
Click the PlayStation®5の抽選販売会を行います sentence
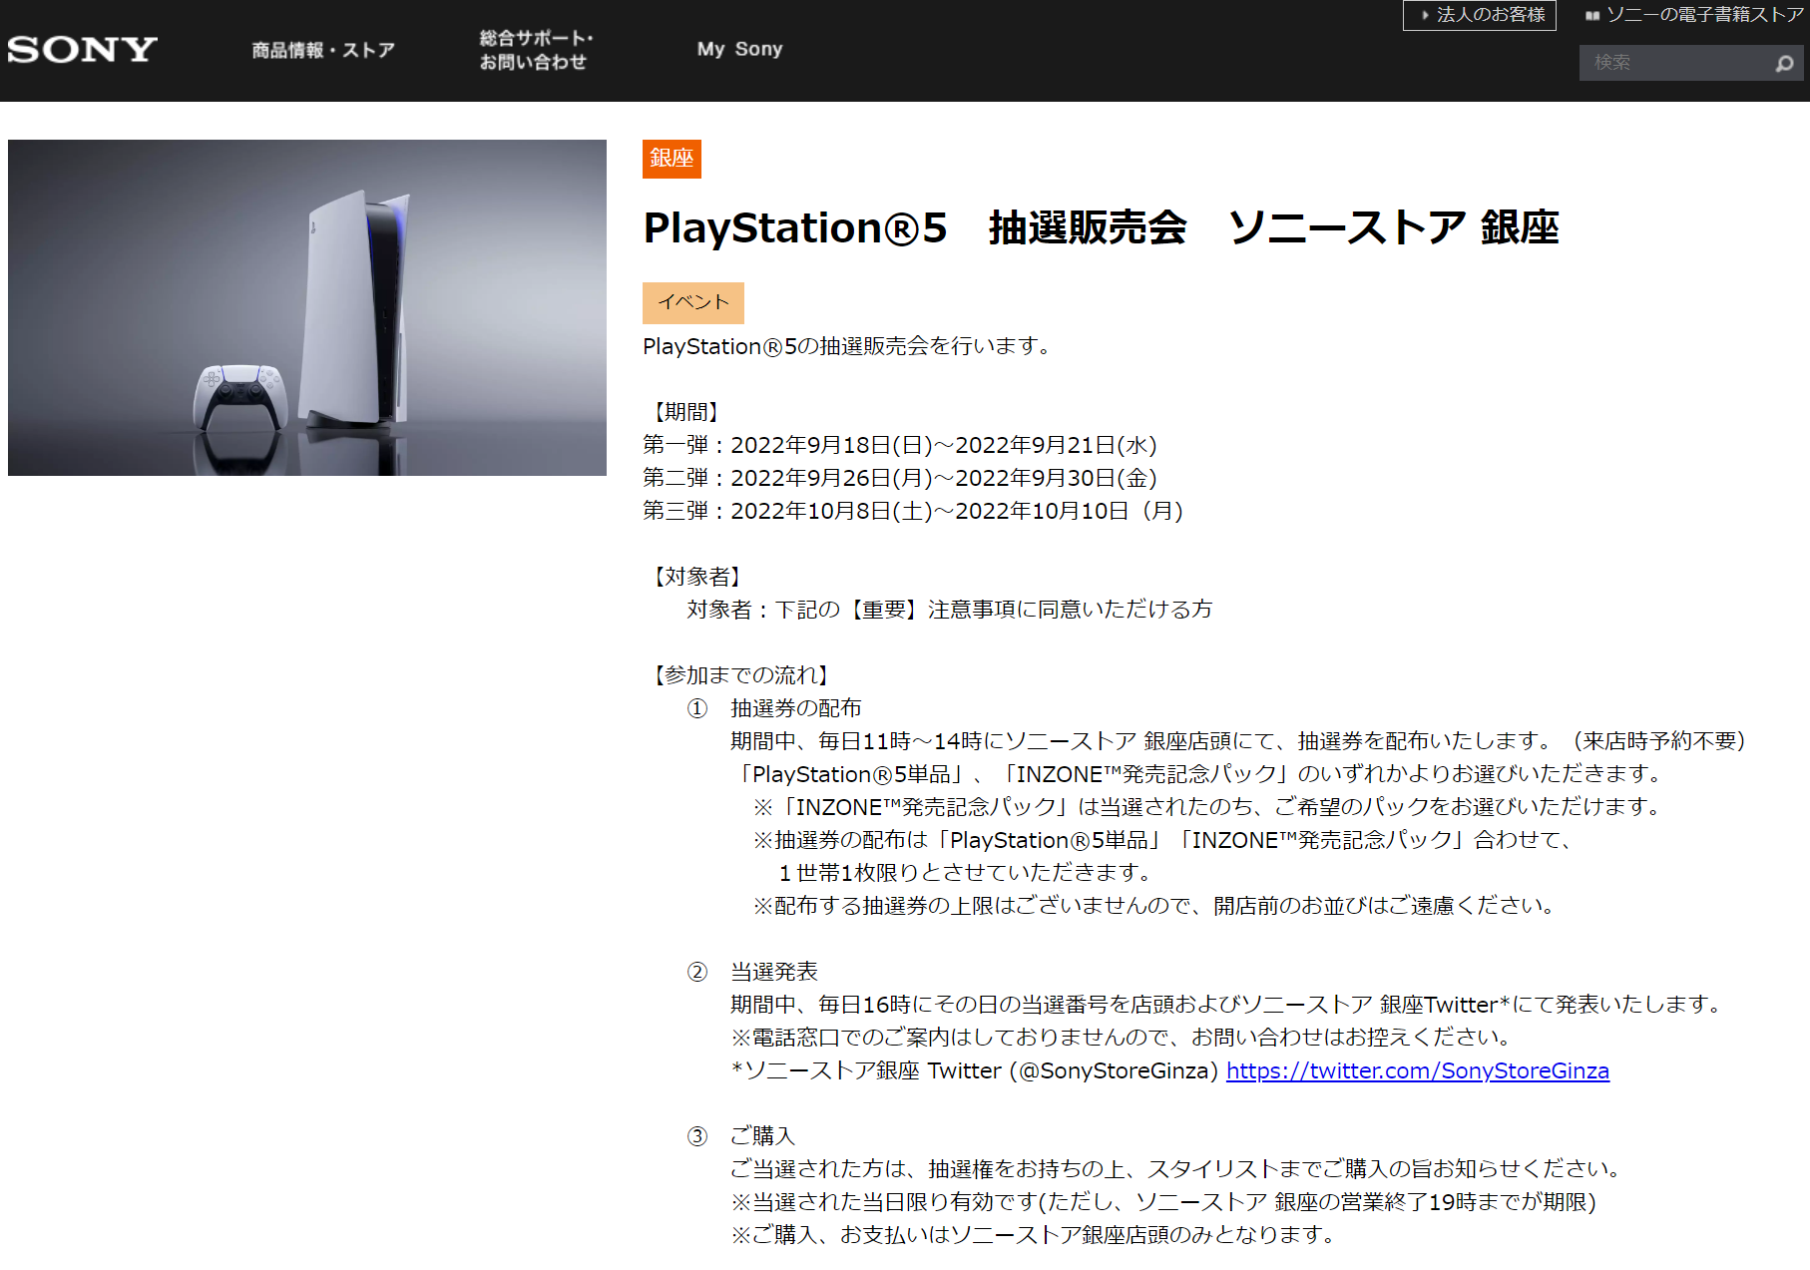pyautogui.click(x=848, y=346)
